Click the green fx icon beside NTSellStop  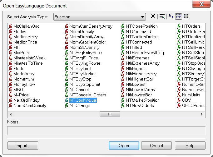pos(179,53)
